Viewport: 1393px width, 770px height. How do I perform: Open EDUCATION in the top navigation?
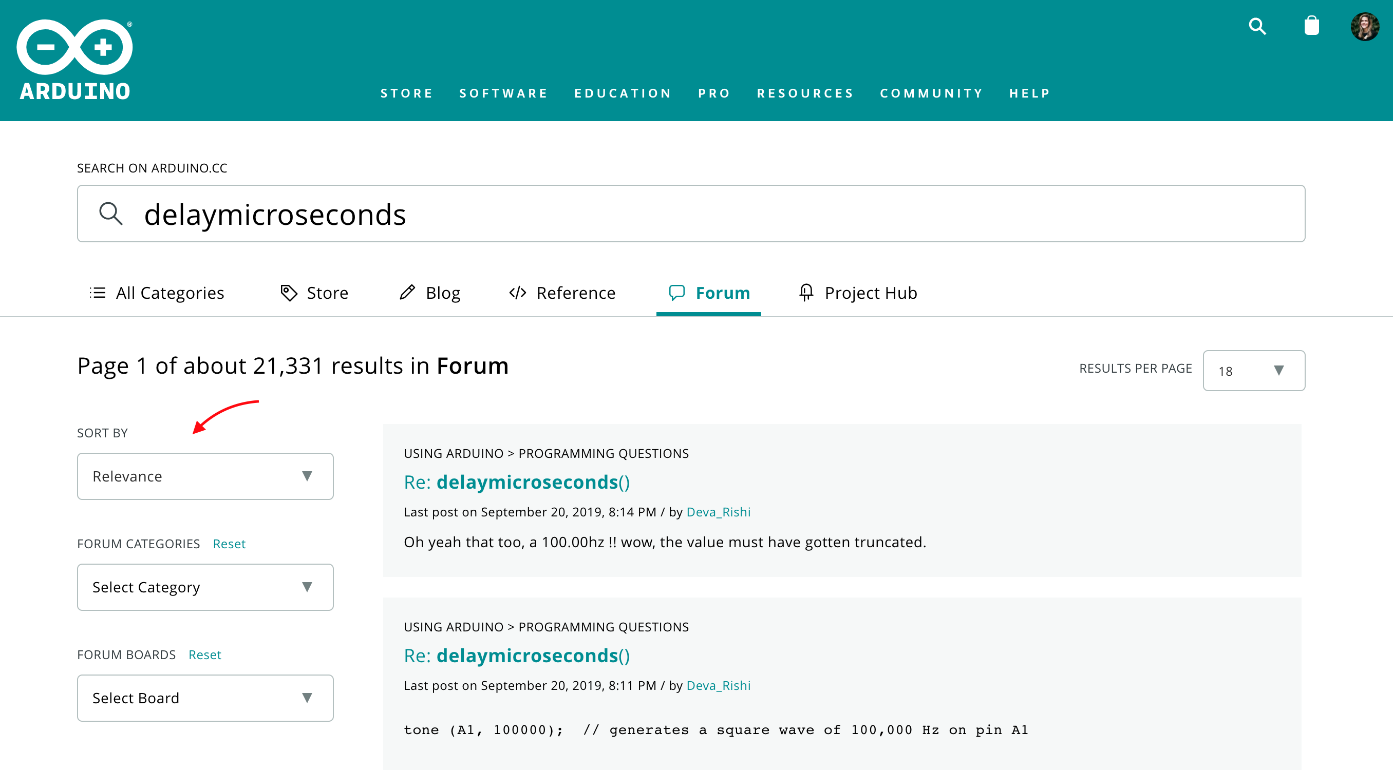point(623,93)
